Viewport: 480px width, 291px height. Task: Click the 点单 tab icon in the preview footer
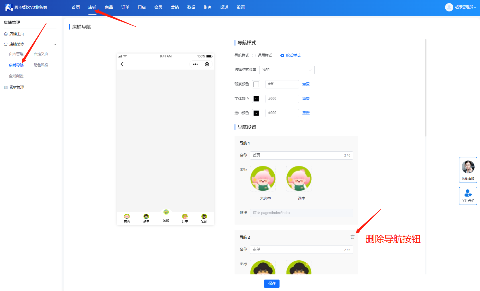(x=146, y=216)
